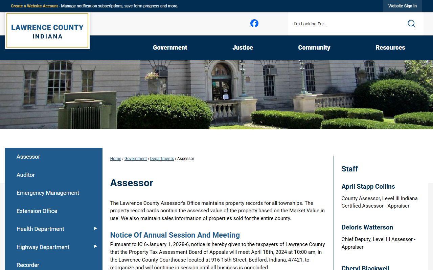
Task: Click the Deloris Watterson staff name
Action: pos(367,227)
